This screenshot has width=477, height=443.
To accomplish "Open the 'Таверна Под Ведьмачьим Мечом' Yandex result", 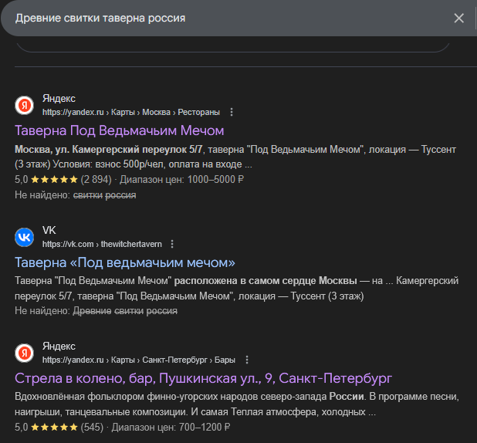I will point(119,130).
